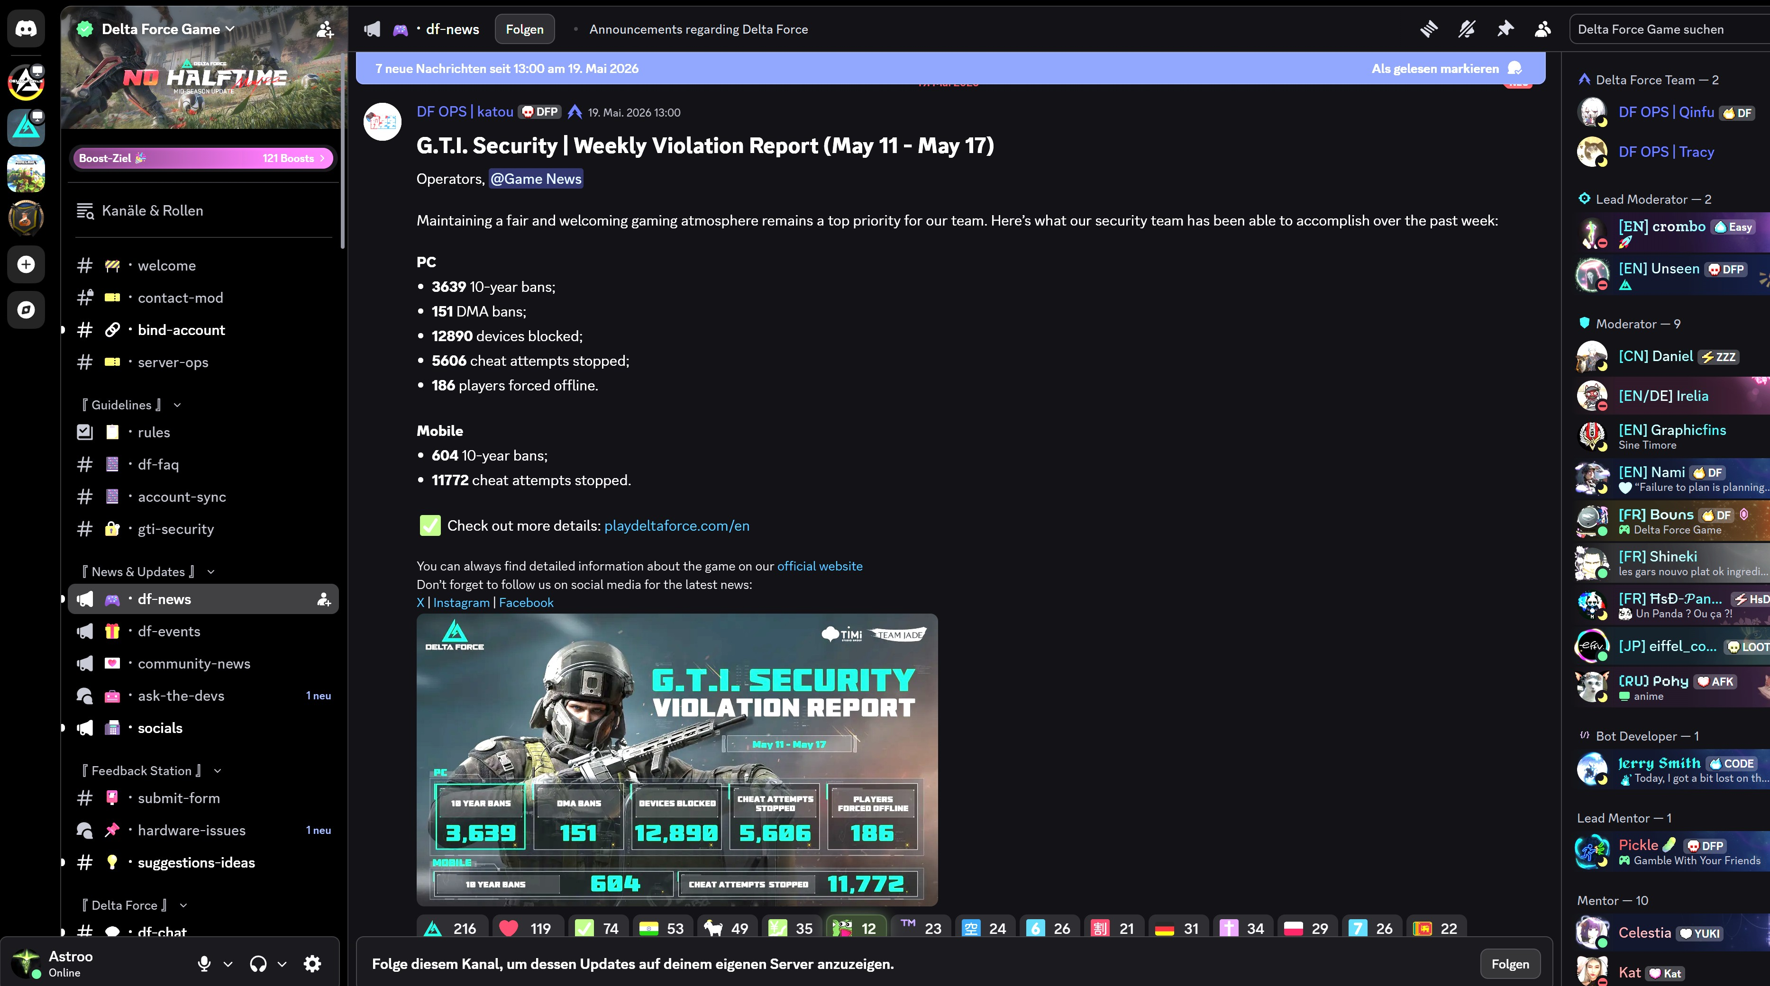1770x986 pixels.
Task: Open ask-the-devs forum channel
Action: (204, 696)
